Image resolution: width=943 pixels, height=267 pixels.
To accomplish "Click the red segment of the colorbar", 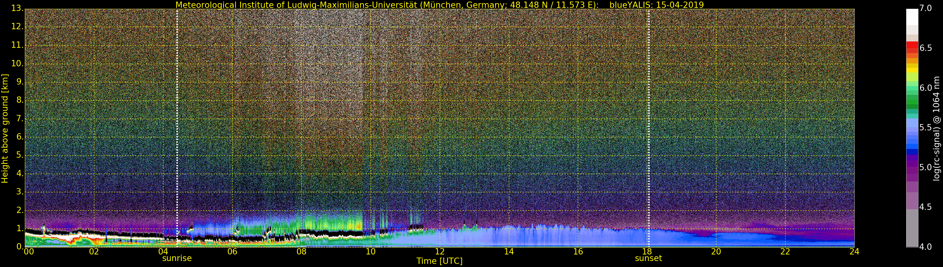I will (912, 45).
